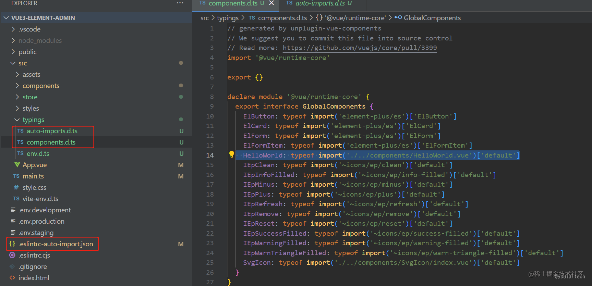Screen dimensions: 592x286
Task: Open env.d.ts in the file tree
Action: 38,153
